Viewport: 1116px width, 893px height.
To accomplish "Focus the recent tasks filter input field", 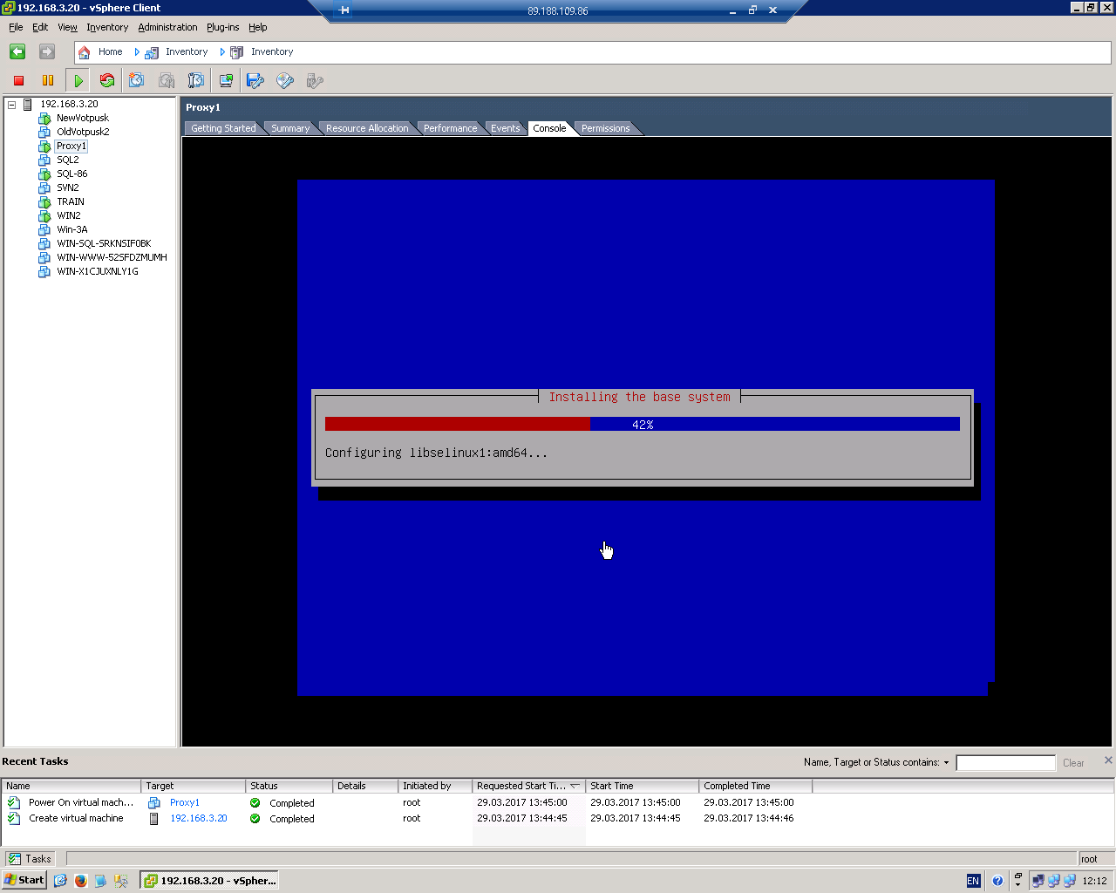I will pyautogui.click(x=1005, y=763).
